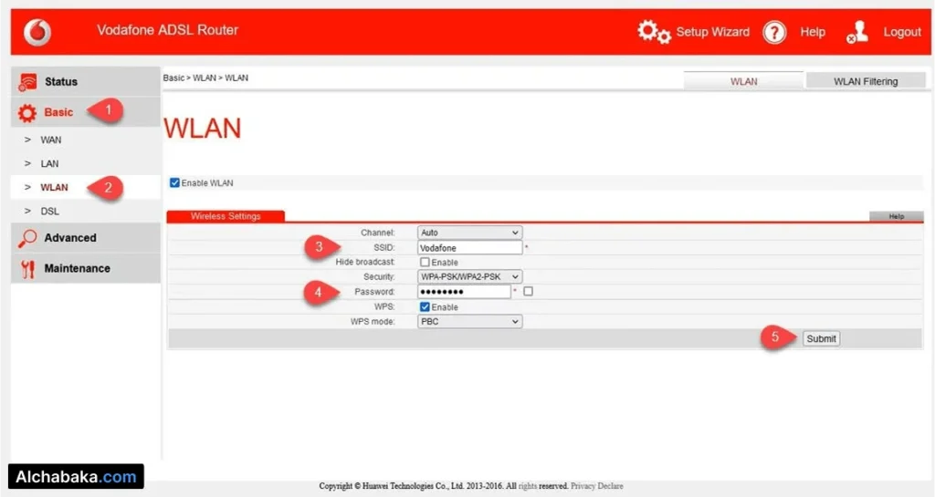This screenshot has width=935, height=497.
Task: Click the Password input field
Action: click(464, 292)
